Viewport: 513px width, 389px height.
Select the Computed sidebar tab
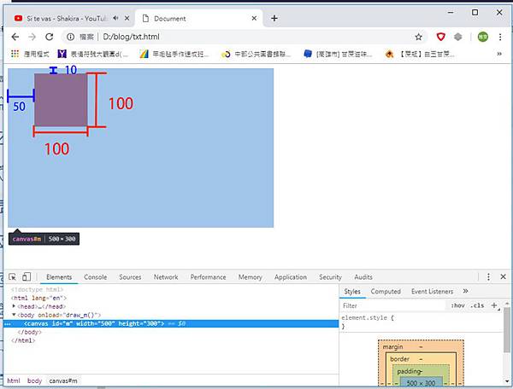(x=386, y=292)
